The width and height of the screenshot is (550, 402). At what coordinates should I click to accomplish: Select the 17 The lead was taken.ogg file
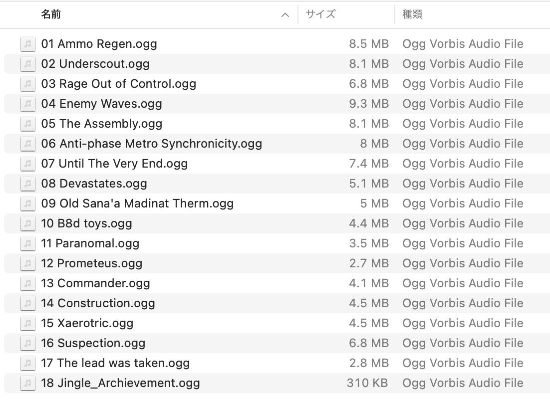(115, 363)
